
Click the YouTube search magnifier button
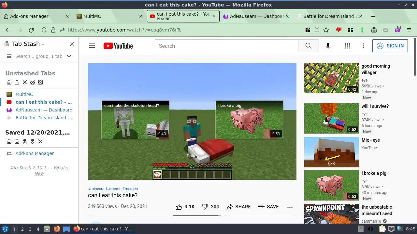pos(309,46)
